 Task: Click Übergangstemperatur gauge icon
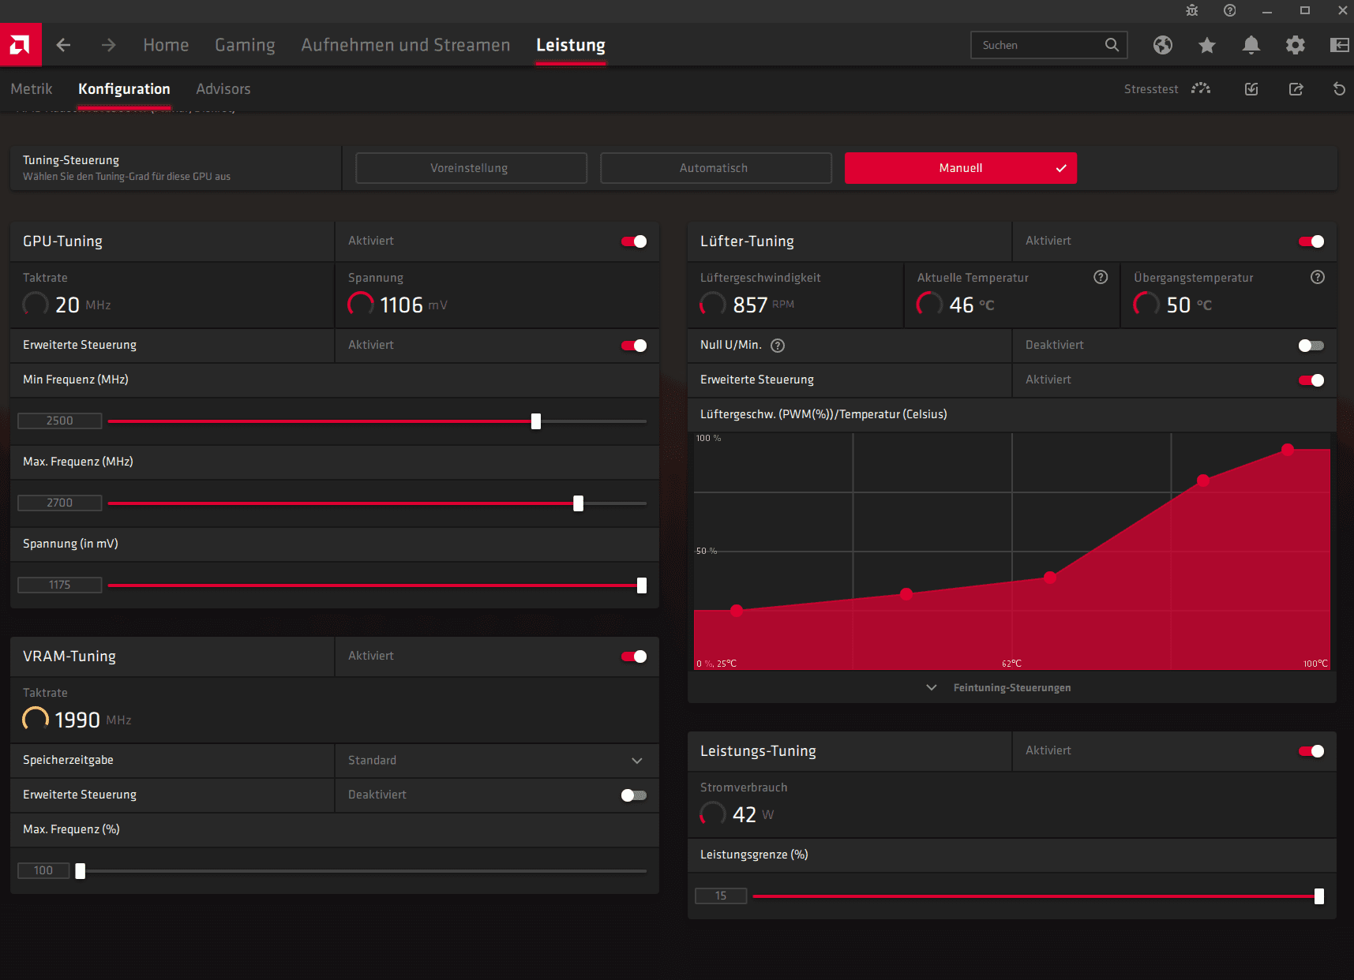tap(1146, 304)
